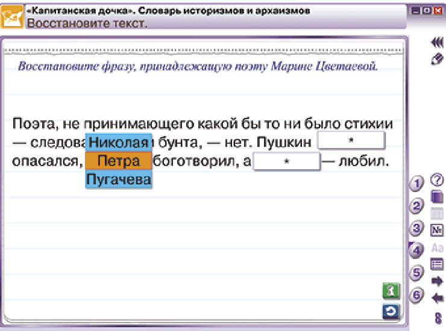Click the triple-arrow collapse icon
The height and width of the screenshot is (331, 446).
pos(437,43)
